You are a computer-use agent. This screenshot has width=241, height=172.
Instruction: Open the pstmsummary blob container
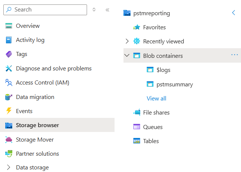(x=174, y=85)
